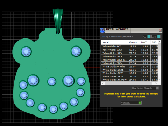
Task: Select the White Gold:10KW row
Action: click(129, 73)
